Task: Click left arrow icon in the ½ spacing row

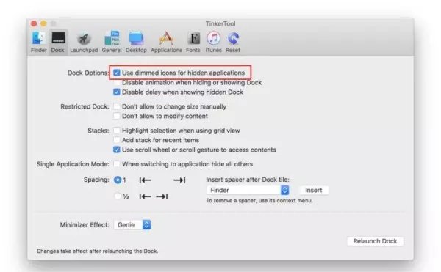Action: (x=145, y=196)
